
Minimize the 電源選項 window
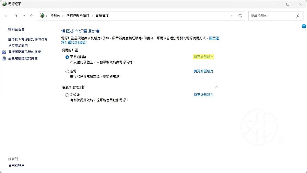coord(276,4)
